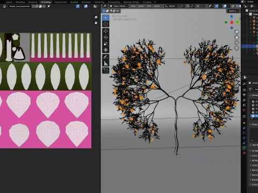The width and height of the screenshot is (258, 193).
Task: Toggle overlays in the UV editor header
Action: [x=86, y=6]
